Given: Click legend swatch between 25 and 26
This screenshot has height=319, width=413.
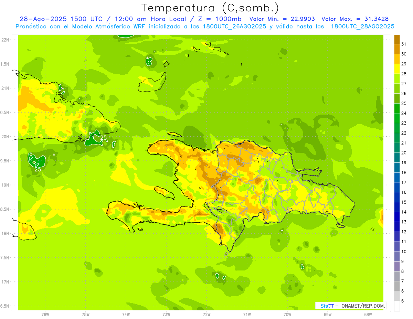Looking at the screenshot, I should tap(397, 98).
